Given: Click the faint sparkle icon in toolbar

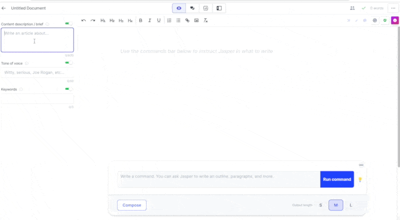Looking at the screenshot, I should coord(348,20).
